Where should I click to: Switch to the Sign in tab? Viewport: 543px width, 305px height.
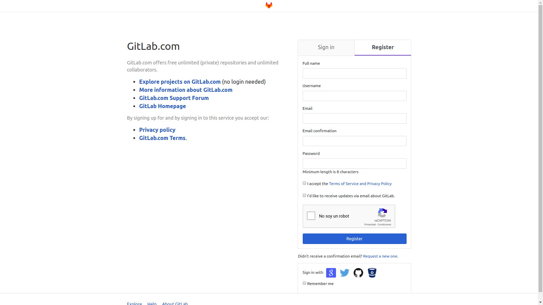point(326,47)
